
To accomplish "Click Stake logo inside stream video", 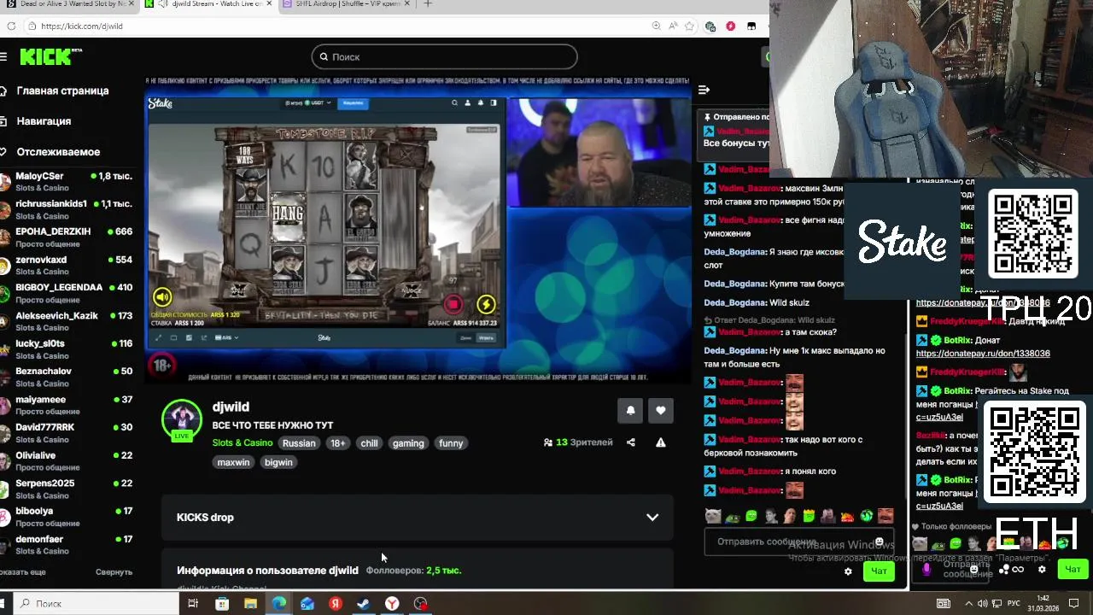I will (x=161, y=103).
